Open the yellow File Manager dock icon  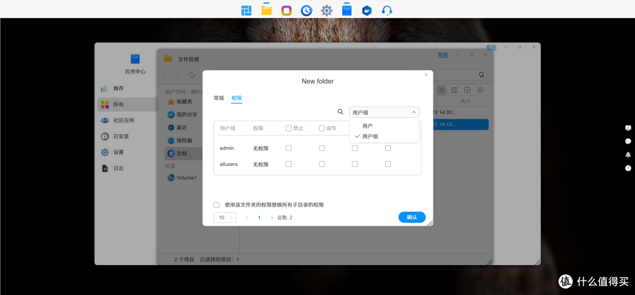tap(266, 10)
